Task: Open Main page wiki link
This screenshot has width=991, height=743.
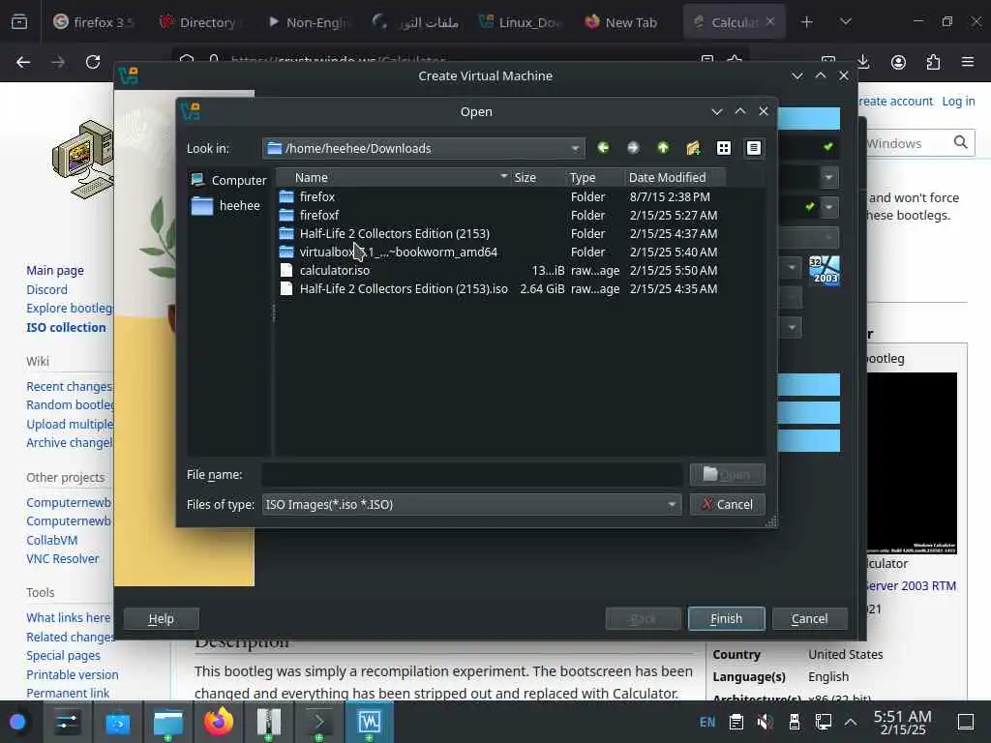Action: pos(55,271)
